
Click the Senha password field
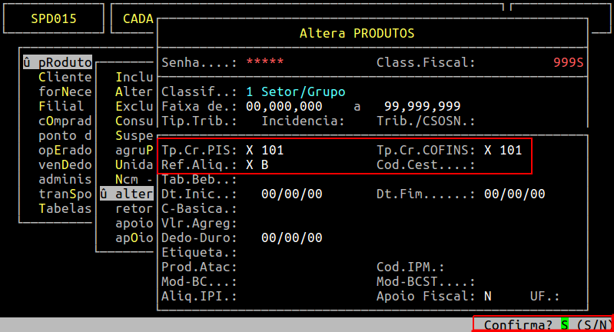[x=264, y=62]
